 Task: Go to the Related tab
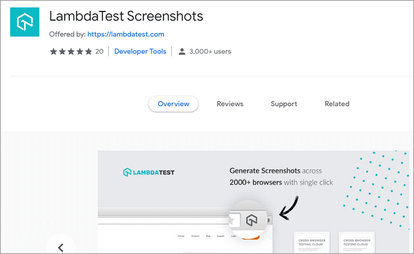click(x=337, y=104)
